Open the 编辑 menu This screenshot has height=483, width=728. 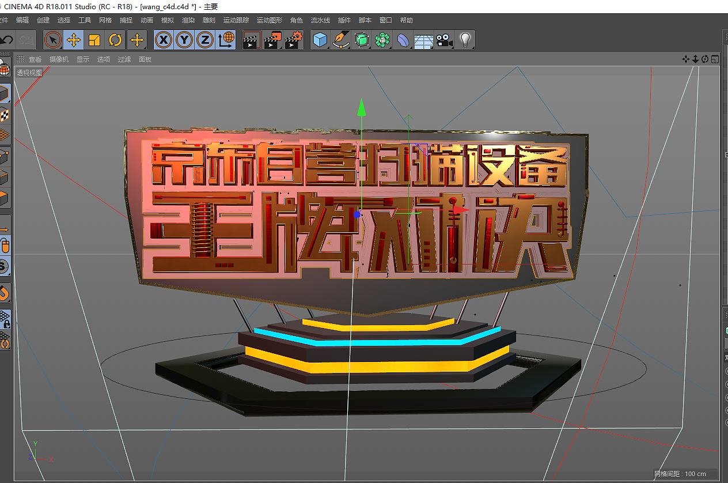click(x=22, y=20)
